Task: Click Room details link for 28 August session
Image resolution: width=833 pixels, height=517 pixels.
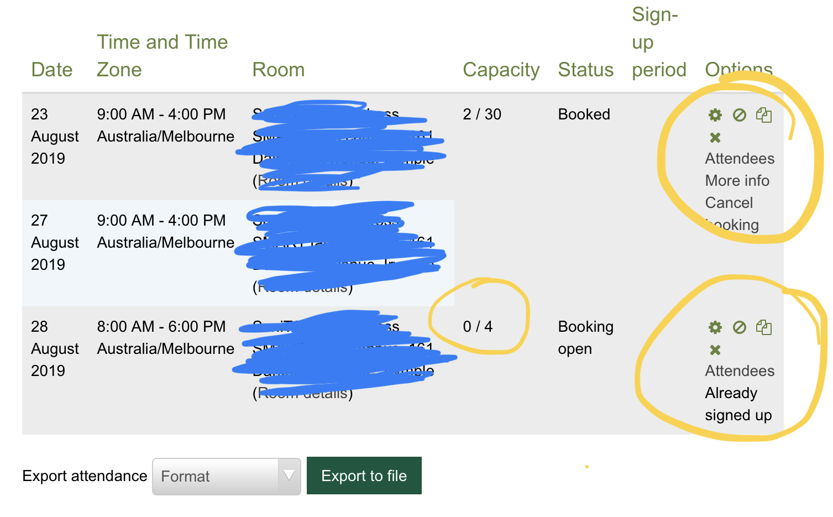Action: click(x=303, y=393)
